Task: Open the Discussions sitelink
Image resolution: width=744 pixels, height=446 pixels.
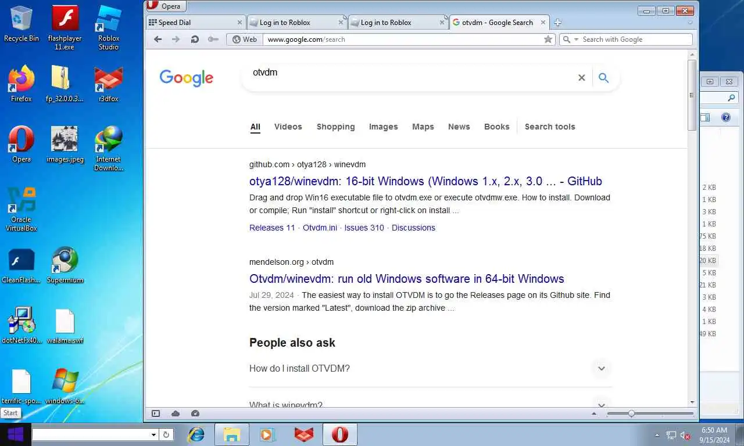Action: click(x=413, y=228)
